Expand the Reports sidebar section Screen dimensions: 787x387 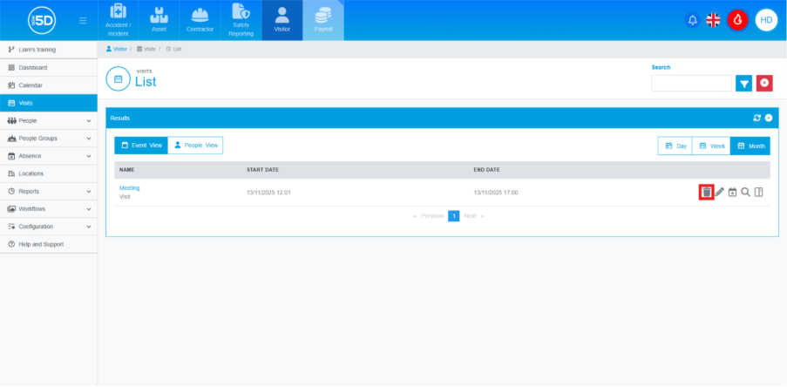pyautogui.click(x=49, y=191)
